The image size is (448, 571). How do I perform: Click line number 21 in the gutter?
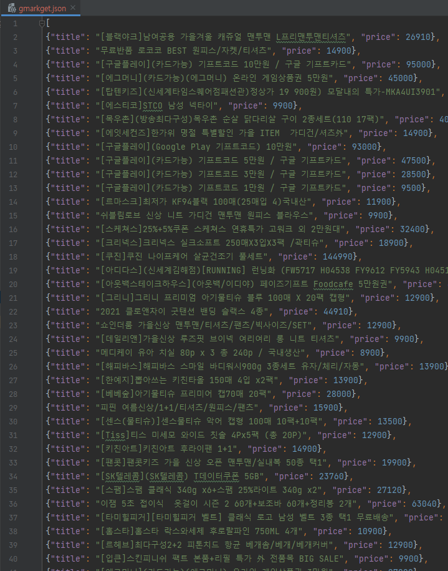13,298
